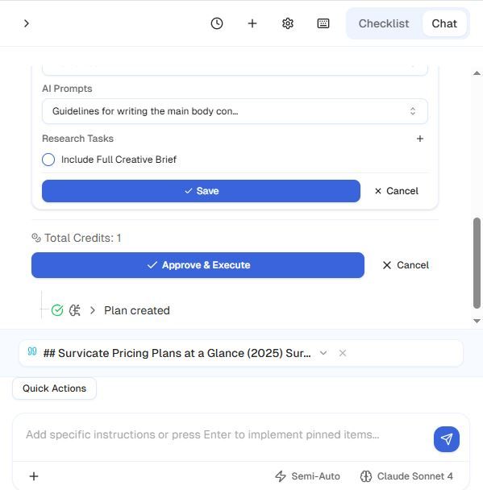Open Claude Sonnet 4 model selector
This screenshot has height=490, width=483.
[406, 476]
